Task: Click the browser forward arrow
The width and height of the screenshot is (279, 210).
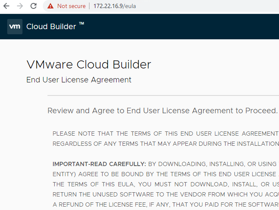Action: point(20,6)
